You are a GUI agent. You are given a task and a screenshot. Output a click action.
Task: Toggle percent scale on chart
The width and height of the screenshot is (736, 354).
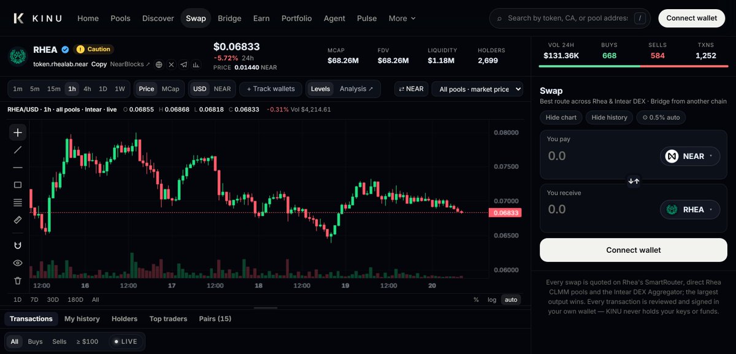coord(476,299)
